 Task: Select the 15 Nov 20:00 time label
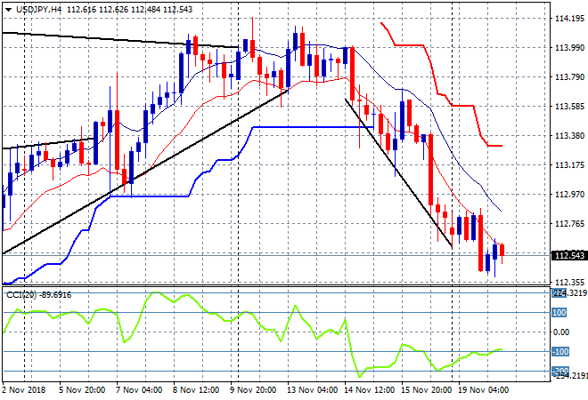click(426, 390)
